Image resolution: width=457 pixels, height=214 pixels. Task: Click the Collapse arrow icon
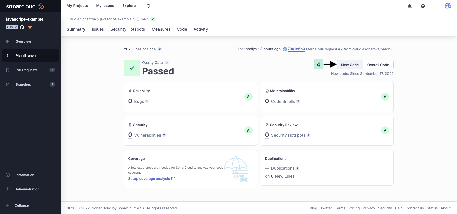coord(8,205)
